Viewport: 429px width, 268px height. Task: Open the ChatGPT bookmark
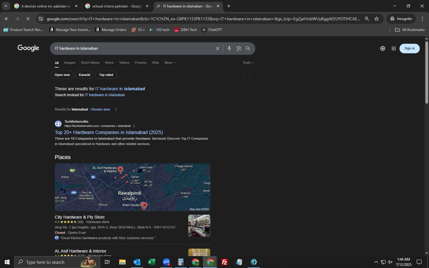click(x=212, y=30)
